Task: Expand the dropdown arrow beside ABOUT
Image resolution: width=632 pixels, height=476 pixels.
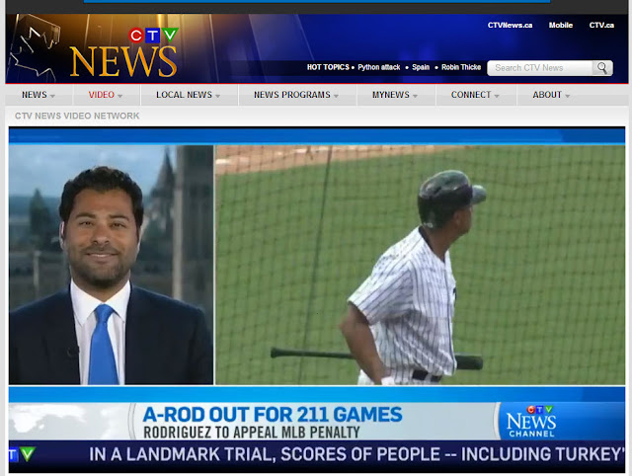Action: [567, 96]
